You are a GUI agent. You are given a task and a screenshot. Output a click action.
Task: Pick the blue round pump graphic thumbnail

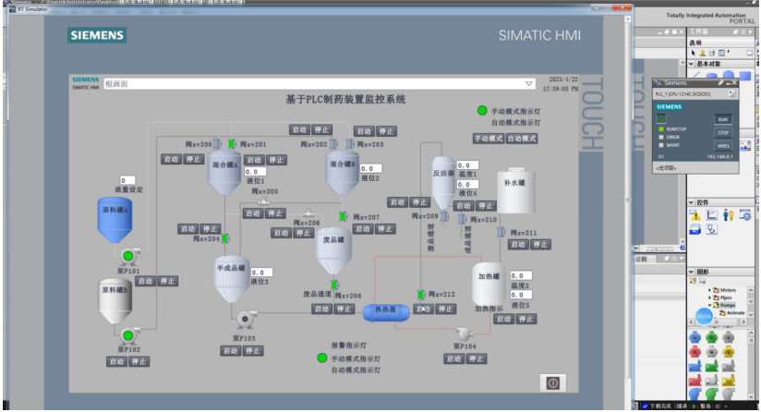695,337
